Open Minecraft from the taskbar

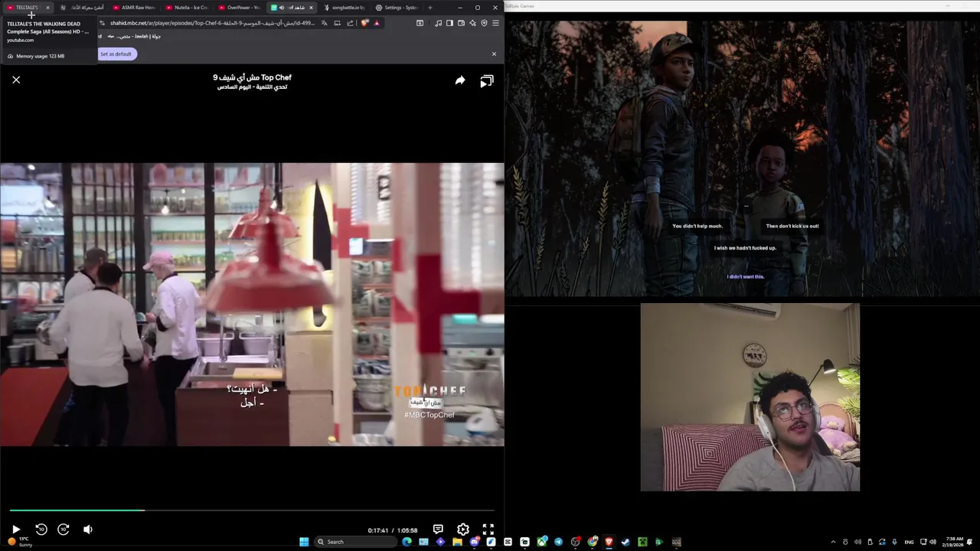642,542
